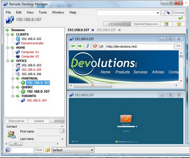190x158 pixels.
Task: Click the icon for session 192.168.0.102
Action: click(18, 39)
